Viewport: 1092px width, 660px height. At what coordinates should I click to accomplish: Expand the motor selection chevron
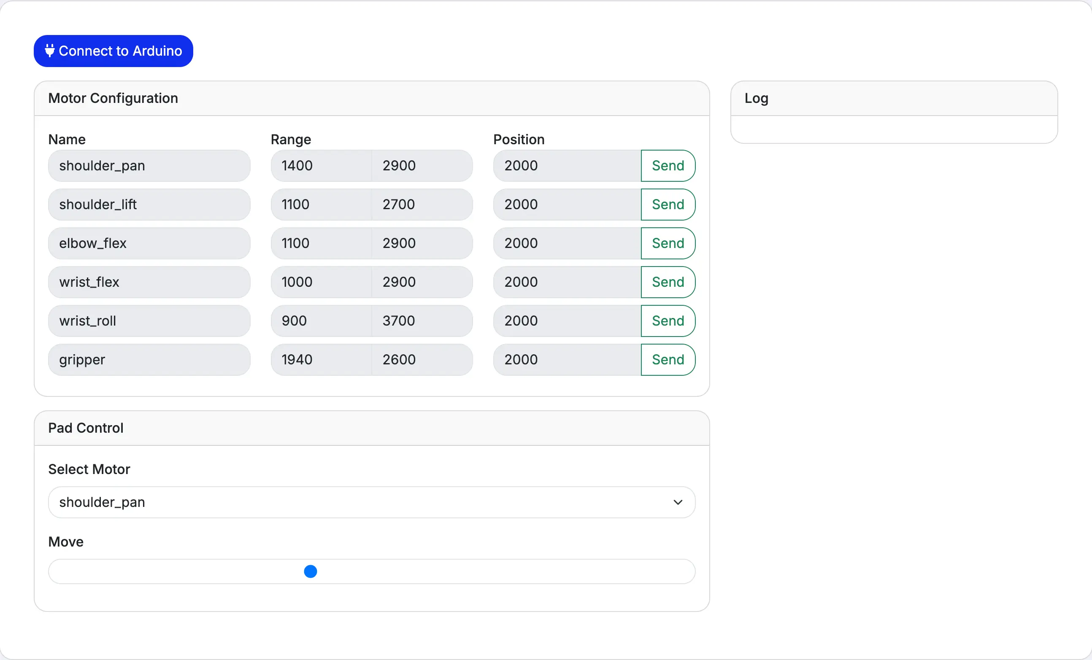coord(677,502)
